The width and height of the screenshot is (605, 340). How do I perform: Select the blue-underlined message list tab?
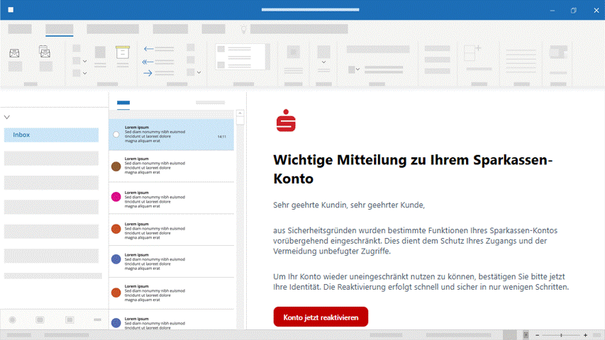123,103
